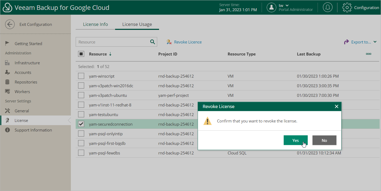Viewport: 381px width, 191px height.
Task: Confirm revoke by clicking Yes
Action: coord(295,140)
